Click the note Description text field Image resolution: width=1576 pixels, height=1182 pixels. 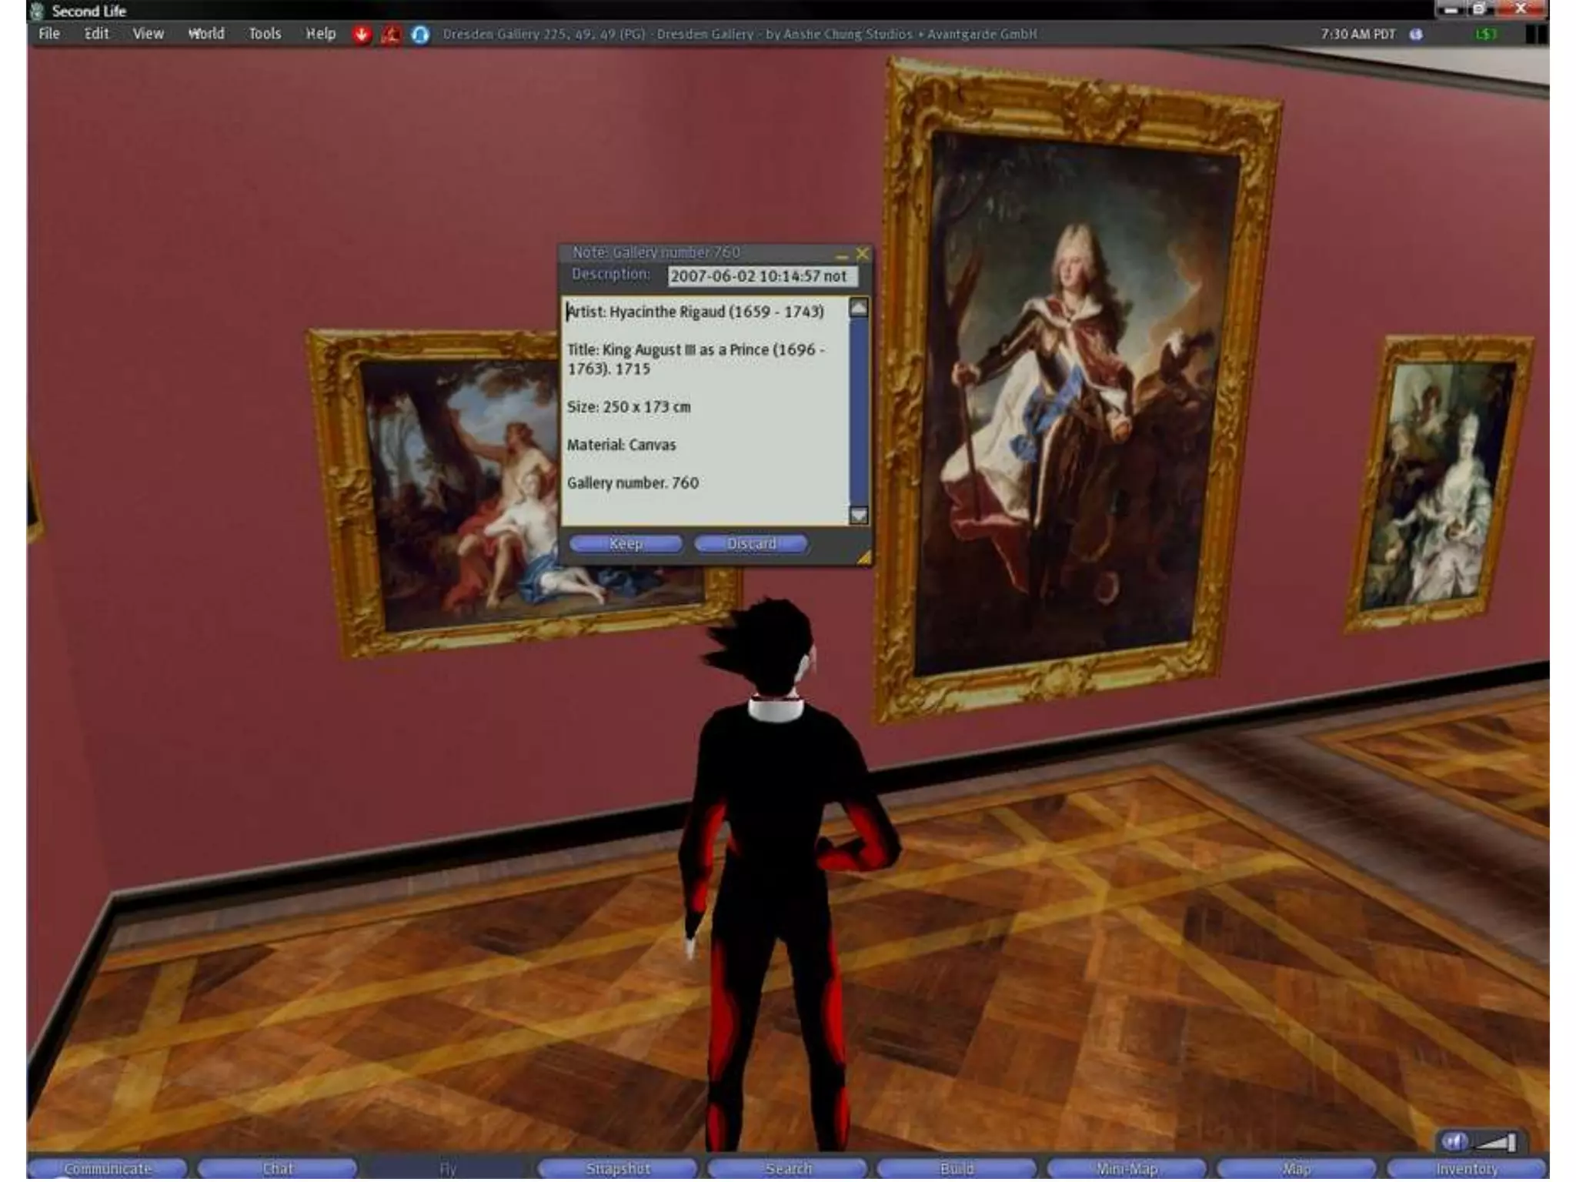tap(762, 276)
